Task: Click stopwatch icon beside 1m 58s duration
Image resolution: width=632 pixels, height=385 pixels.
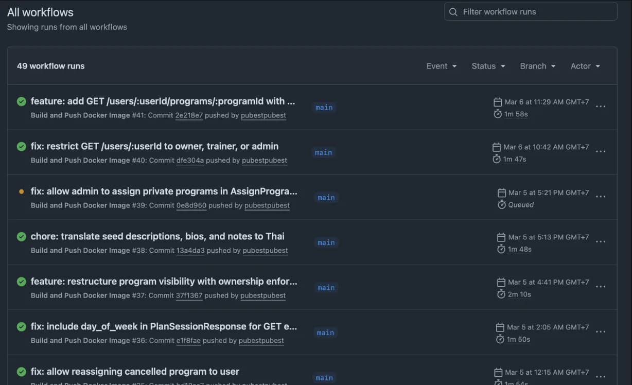Action: 498,114
